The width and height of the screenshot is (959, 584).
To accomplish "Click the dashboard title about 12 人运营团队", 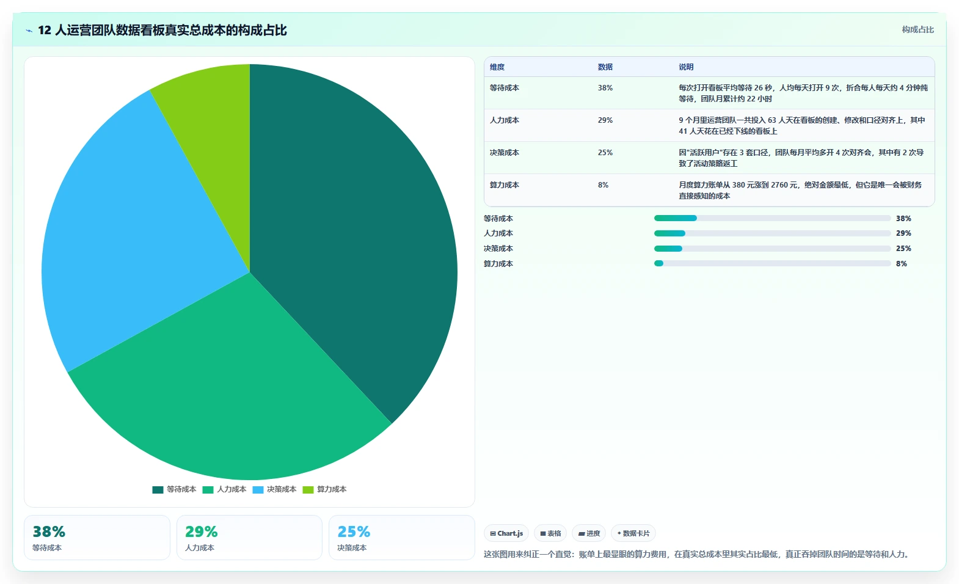I will point(162,31).
